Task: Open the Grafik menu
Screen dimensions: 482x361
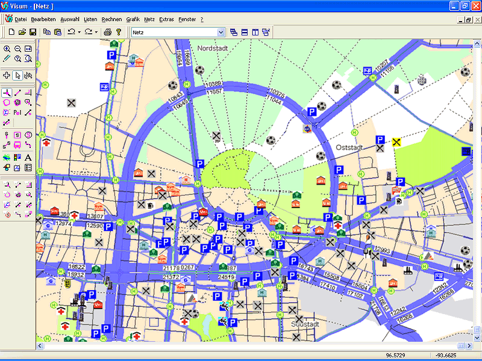Action: click(x=133, y=19)
